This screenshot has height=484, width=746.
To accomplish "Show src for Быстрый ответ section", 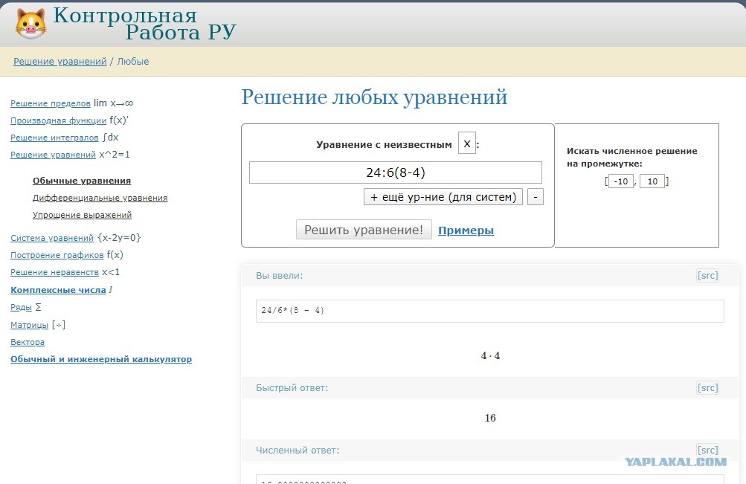I will tap(707, 387).
